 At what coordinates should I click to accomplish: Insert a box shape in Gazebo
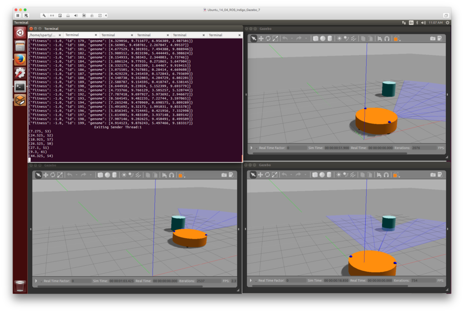[x=316, y=38]
